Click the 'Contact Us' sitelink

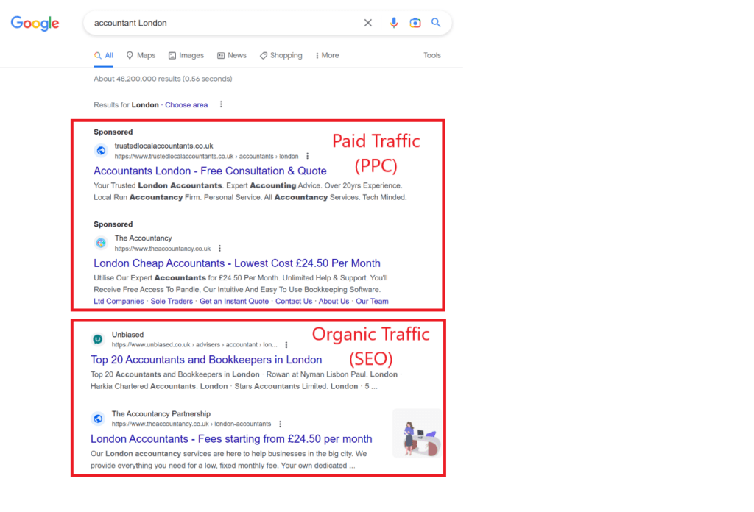point(294,301)
